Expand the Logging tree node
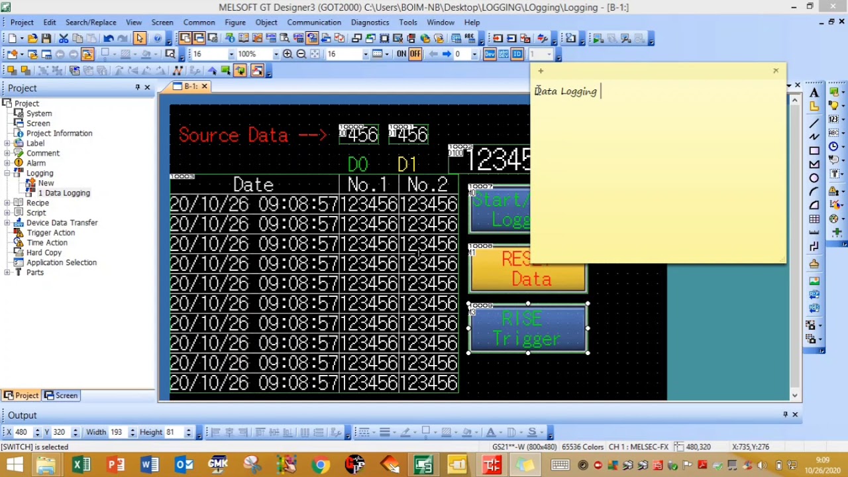This screenshot has width=848, height=477. click(x=7, y=173)
